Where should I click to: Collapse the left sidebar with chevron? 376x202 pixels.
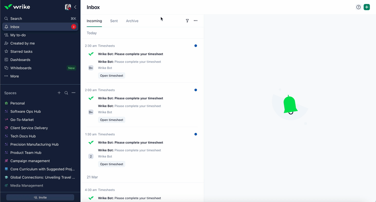(x=75, y=7)
